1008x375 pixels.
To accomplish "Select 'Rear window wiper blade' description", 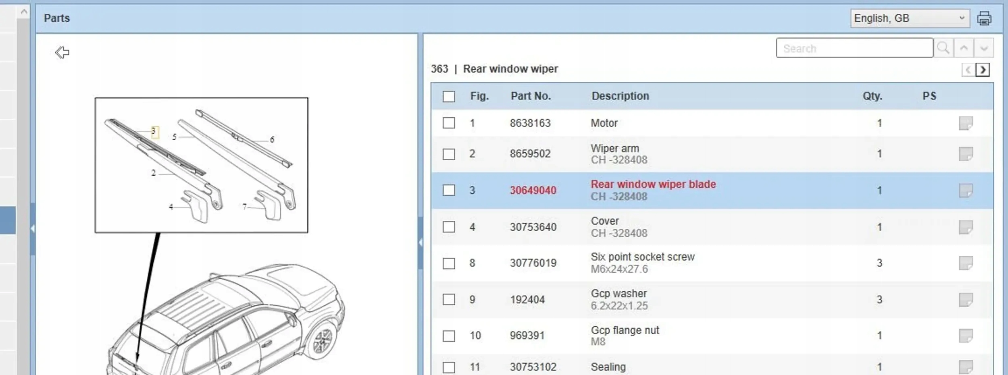I will click(653, 184).
